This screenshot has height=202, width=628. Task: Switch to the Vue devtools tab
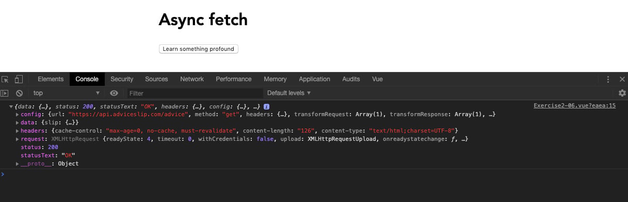point(377,79)
